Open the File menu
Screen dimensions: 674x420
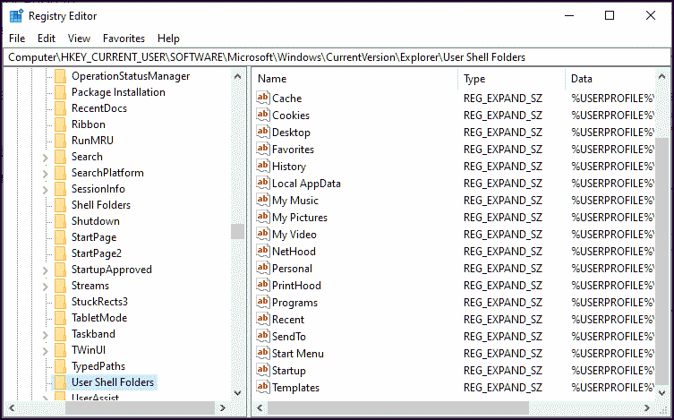17,39
